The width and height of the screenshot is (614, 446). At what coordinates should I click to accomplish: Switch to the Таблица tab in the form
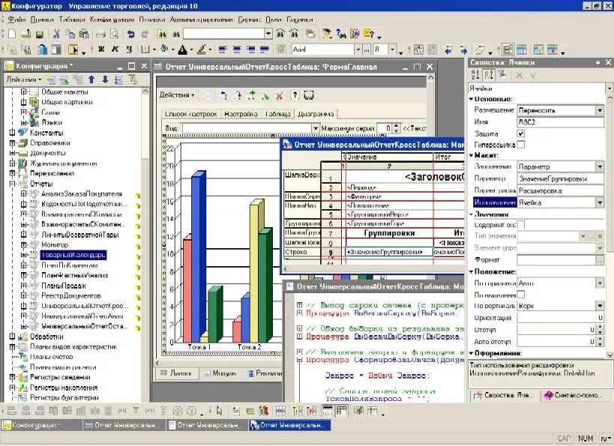point(277,114)
